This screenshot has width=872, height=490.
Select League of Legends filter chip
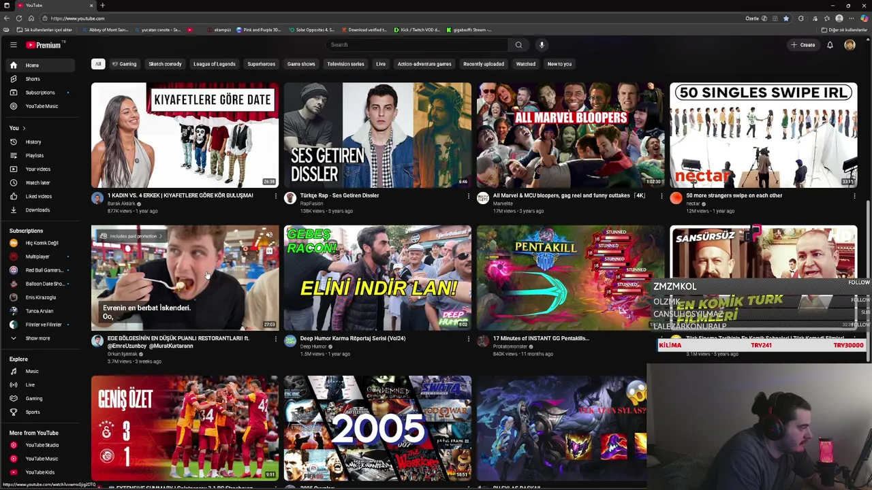pyautogui.click(x=214, y=64)
